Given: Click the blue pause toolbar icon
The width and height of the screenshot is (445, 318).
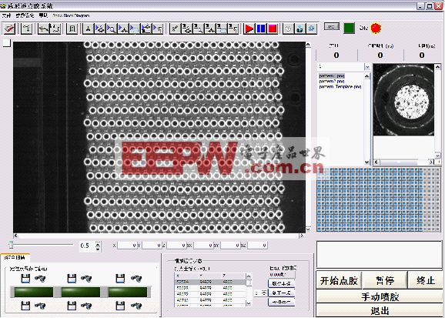Looking at the screenshot, I should tap(261, 28).
